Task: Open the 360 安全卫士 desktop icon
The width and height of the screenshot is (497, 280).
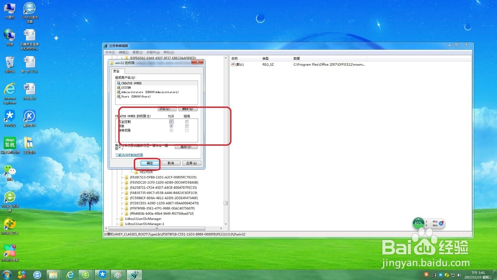Action: (9, 226)
